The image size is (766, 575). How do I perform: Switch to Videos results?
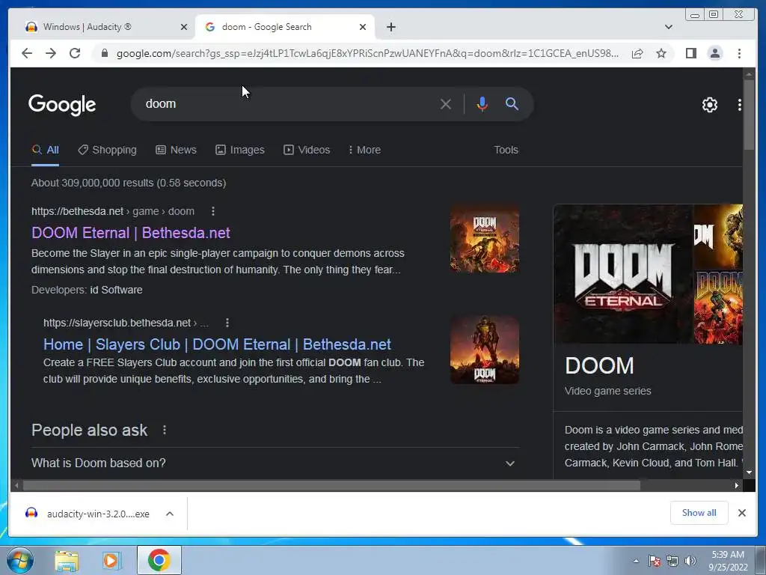307,150
